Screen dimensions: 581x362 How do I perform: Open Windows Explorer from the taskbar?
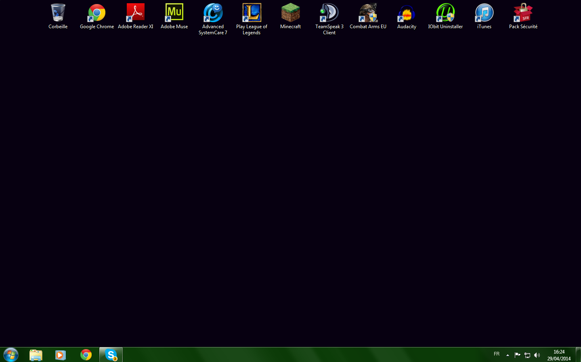coord(36,355)
